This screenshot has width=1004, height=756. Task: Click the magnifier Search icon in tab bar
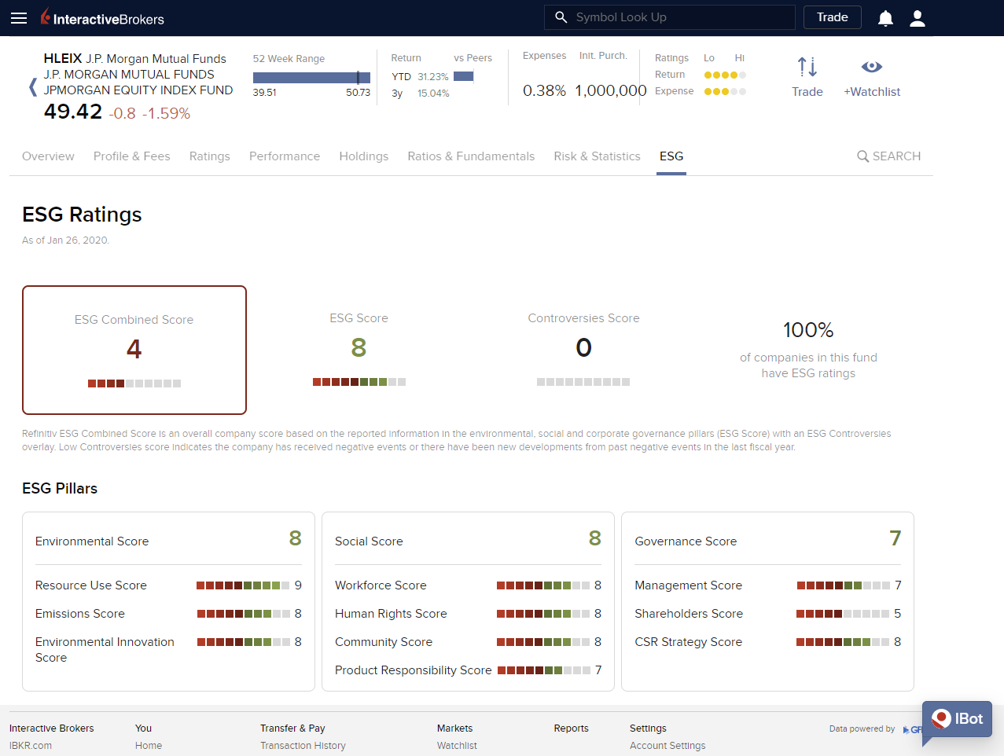tap(862, 156)
